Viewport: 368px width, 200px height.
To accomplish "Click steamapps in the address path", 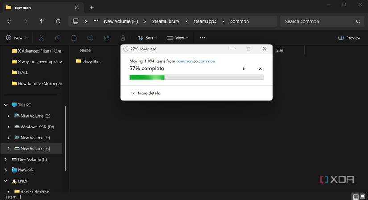I will (x=205, y=21).
